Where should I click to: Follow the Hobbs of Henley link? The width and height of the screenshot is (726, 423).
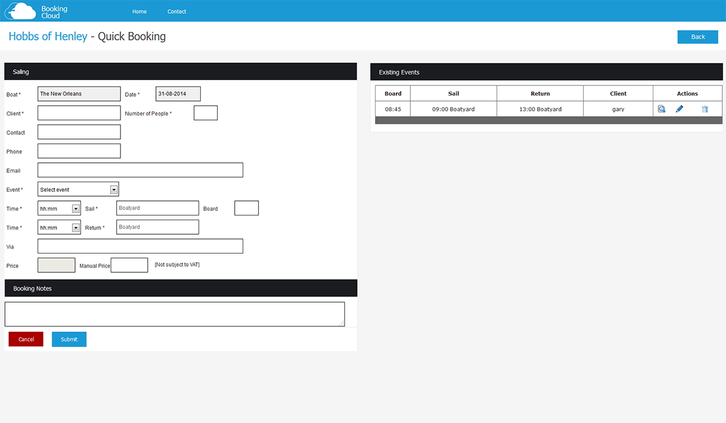pos(48,36)
